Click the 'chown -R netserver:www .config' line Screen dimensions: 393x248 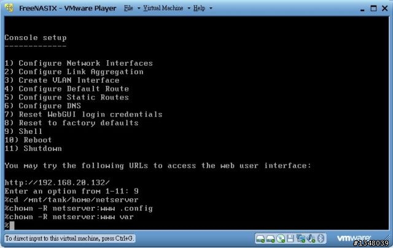pos(79,209)
